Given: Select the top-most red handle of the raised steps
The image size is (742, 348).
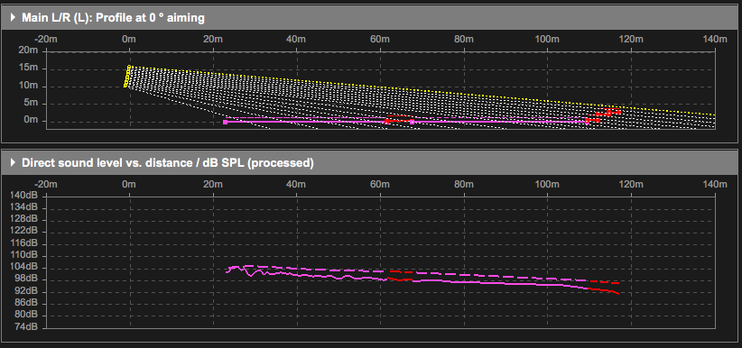Looking at the screenshot, I should coord(618,112).
